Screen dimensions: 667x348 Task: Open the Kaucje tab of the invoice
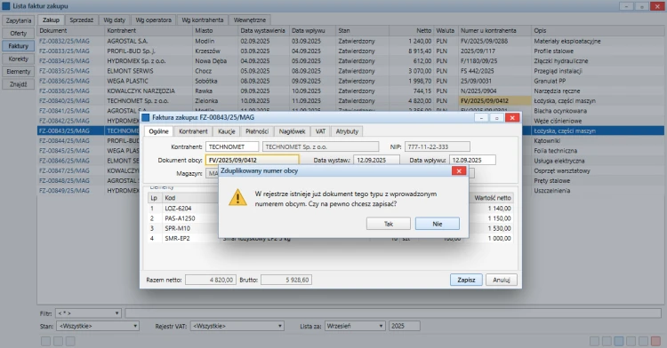coord(226,131)
